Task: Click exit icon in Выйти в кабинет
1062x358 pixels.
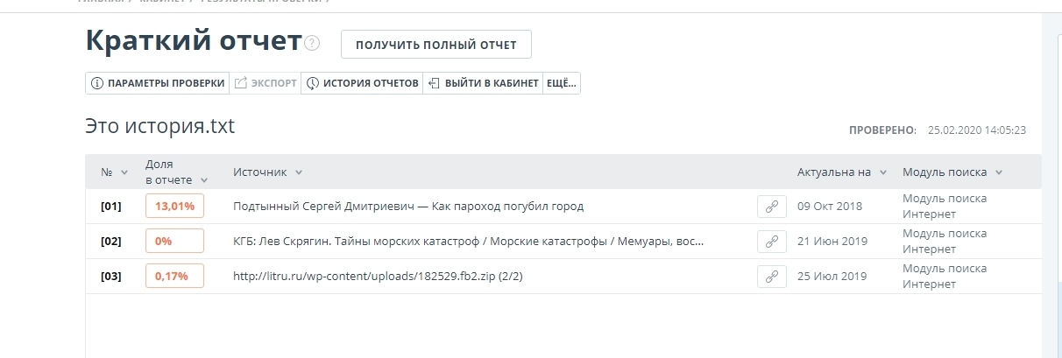Action: pyautogui.click(x=434, y=84)
